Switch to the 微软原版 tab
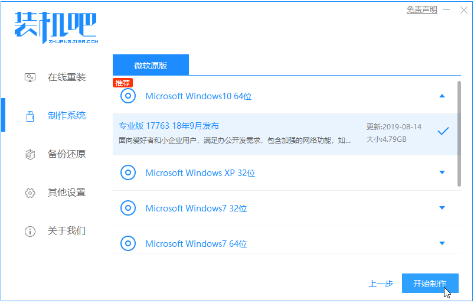The image size is (474, 303). [151, 65]
